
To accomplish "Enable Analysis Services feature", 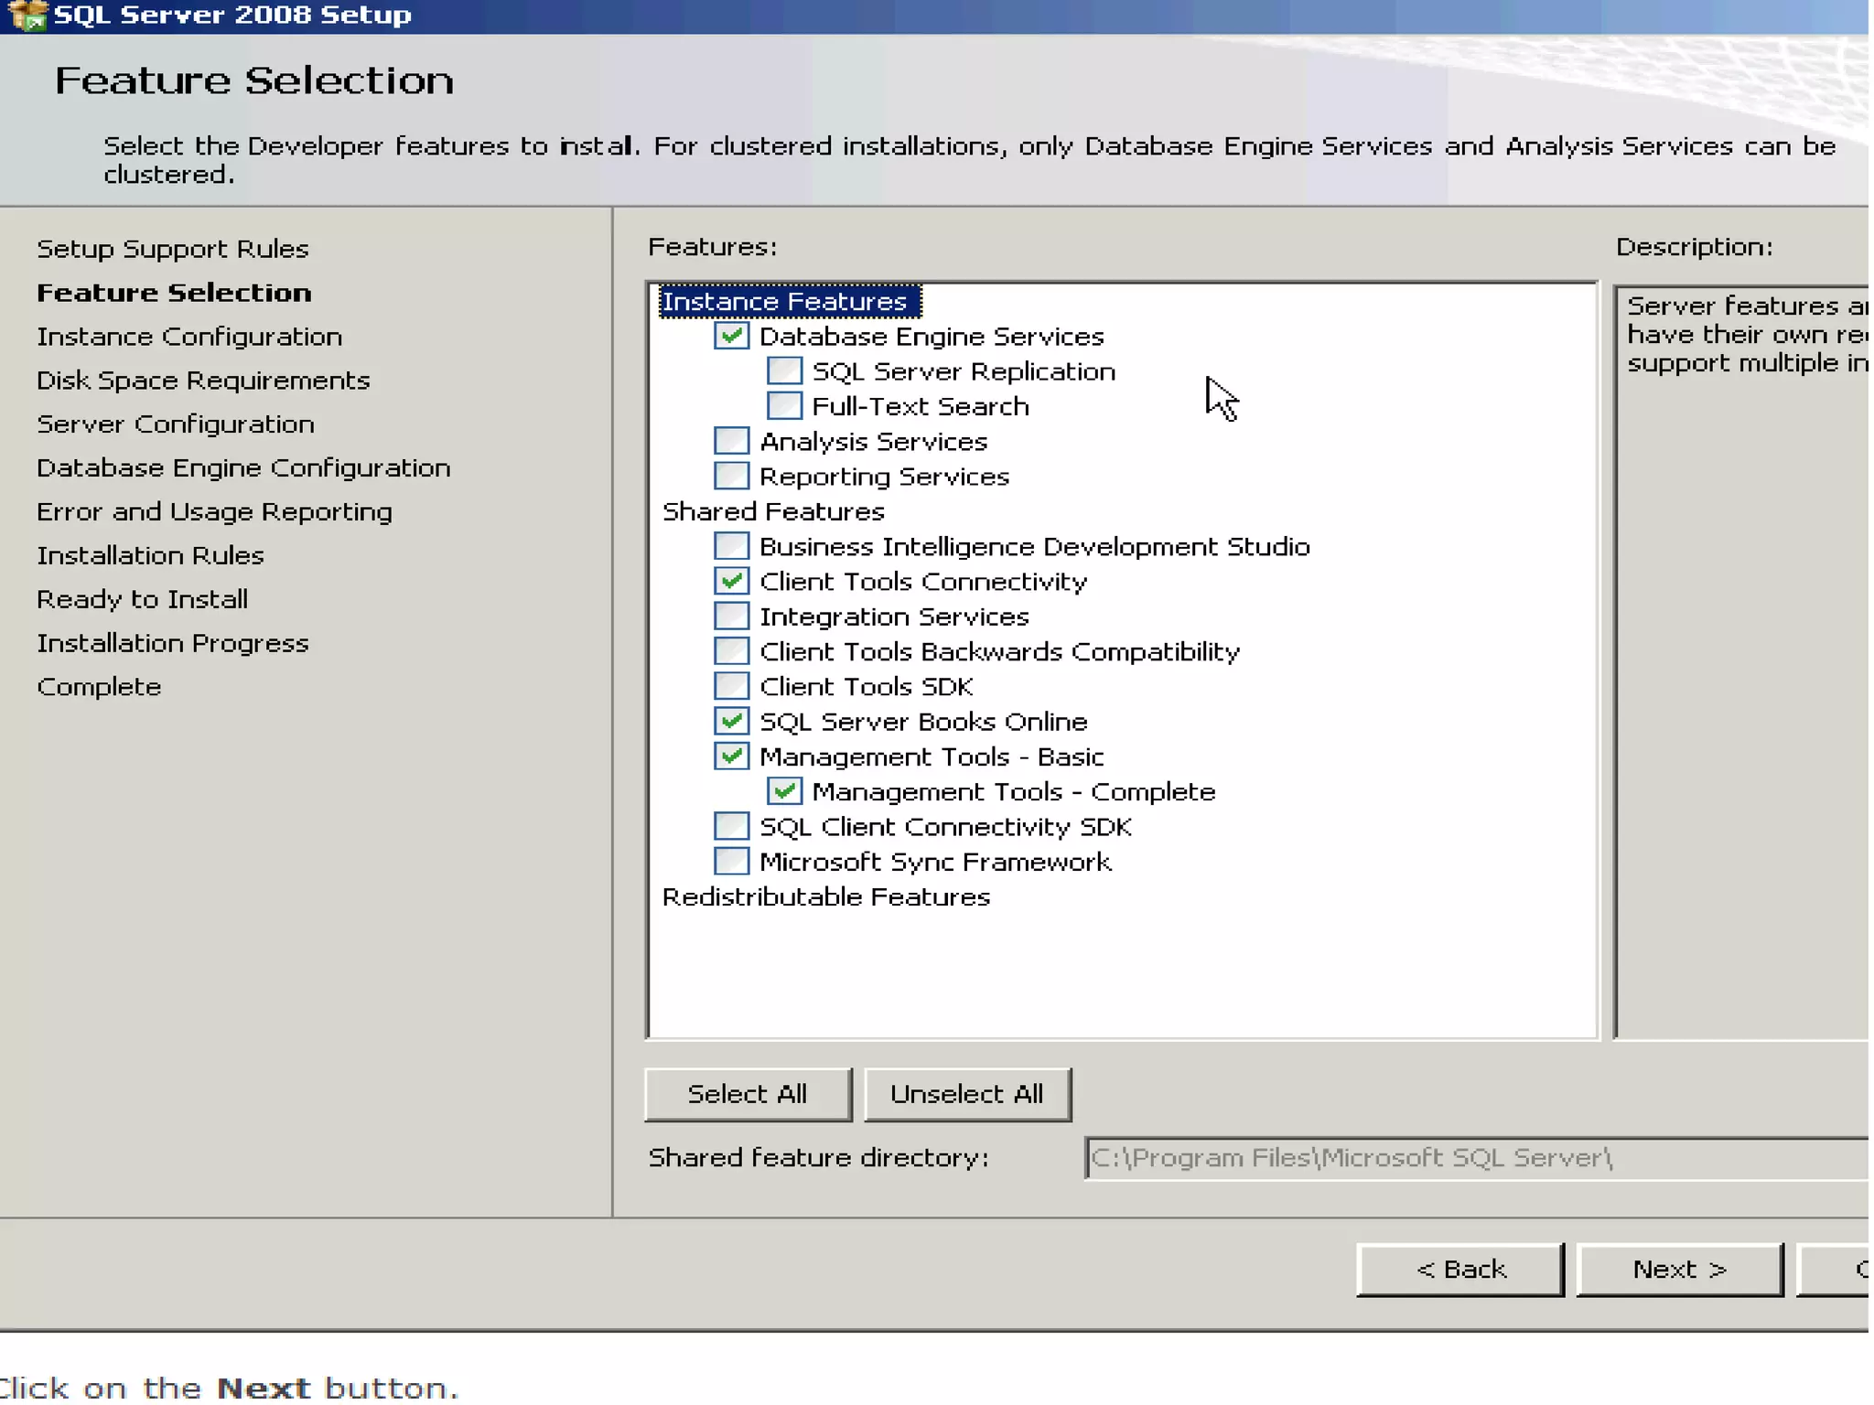I will pyautogui.click(x=731, y=442).
